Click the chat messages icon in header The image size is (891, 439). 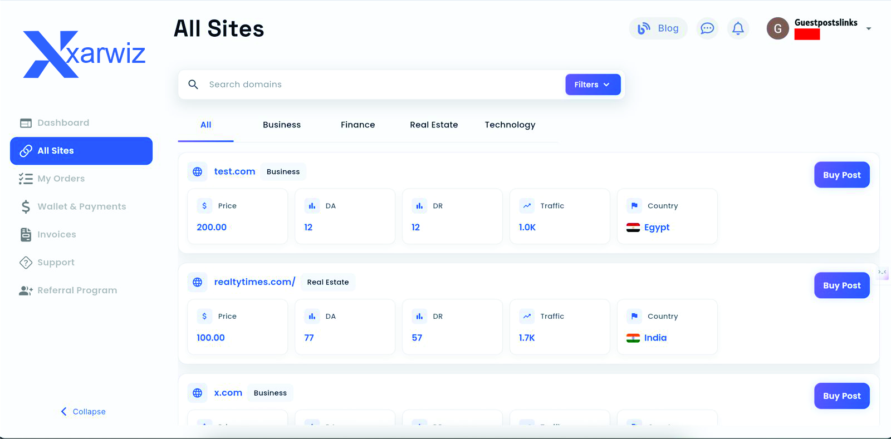707,28
